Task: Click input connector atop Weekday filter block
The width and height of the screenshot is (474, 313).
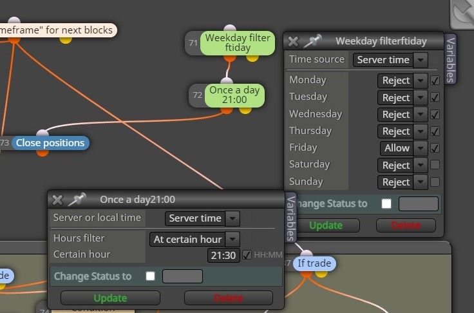Action: tap(230, 29)
